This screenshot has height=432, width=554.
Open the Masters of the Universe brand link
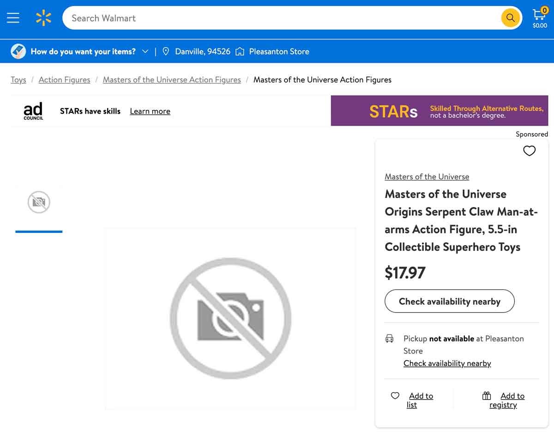[x=427, y=176]
